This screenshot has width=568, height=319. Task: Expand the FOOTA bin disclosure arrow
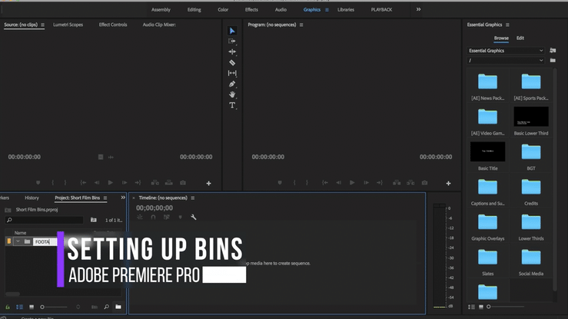point(17,241)
